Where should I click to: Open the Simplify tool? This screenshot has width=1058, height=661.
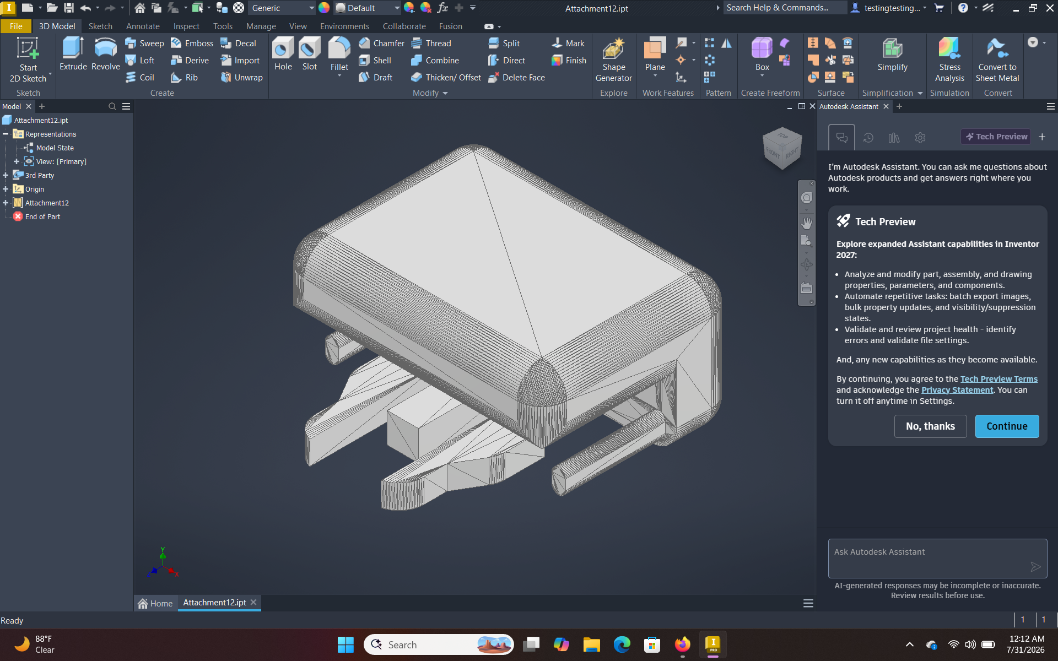pyautogui.click(x=892, y=54)
